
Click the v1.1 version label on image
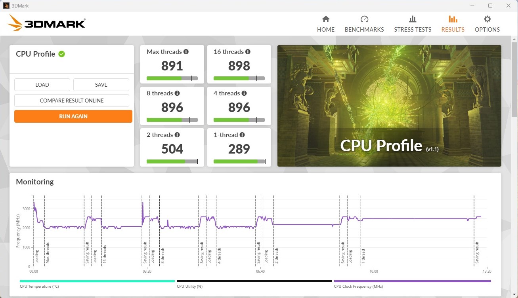tap(432, 150)
